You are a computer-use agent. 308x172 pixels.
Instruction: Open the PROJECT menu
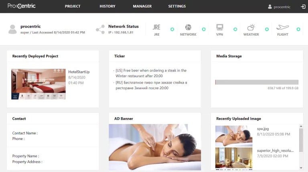pos(73,6)
